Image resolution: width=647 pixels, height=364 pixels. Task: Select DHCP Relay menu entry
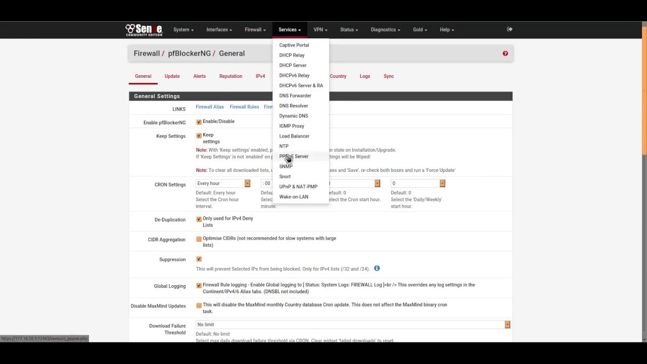[x=292, y=55]
